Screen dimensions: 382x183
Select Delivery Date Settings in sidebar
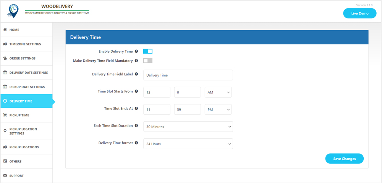[x=29, y=73]
